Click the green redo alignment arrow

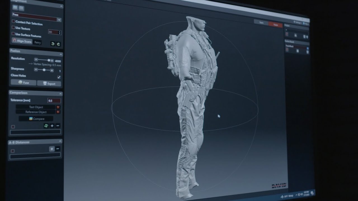click(58, 44)
